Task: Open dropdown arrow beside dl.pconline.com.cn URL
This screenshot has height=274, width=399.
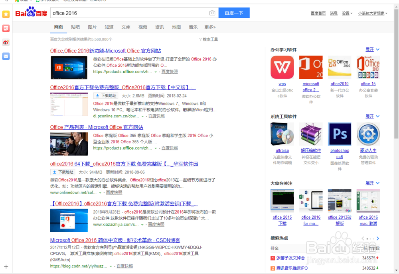Action: tap(143, 116)
